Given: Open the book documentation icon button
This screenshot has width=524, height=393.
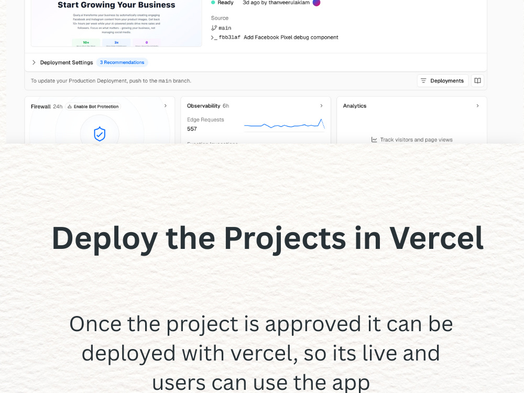Looking at the screenshot, I should tap(477, 81).
